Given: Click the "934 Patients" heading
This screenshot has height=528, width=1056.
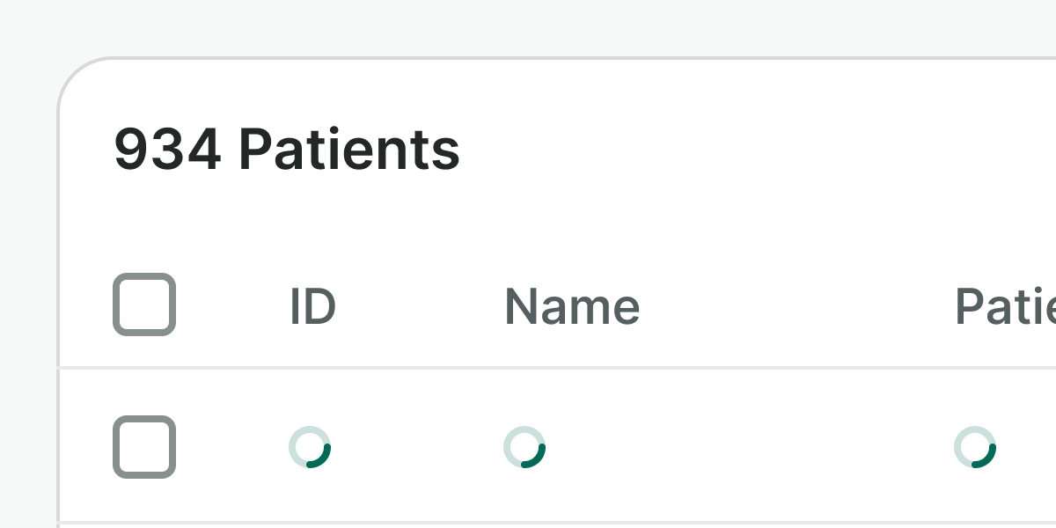Looking at the screenshot, I should pyautogui.click(x=287, y=150).
